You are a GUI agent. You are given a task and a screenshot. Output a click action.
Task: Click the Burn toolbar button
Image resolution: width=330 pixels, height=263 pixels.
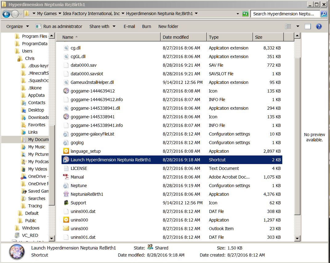click(x=147, y=26)
